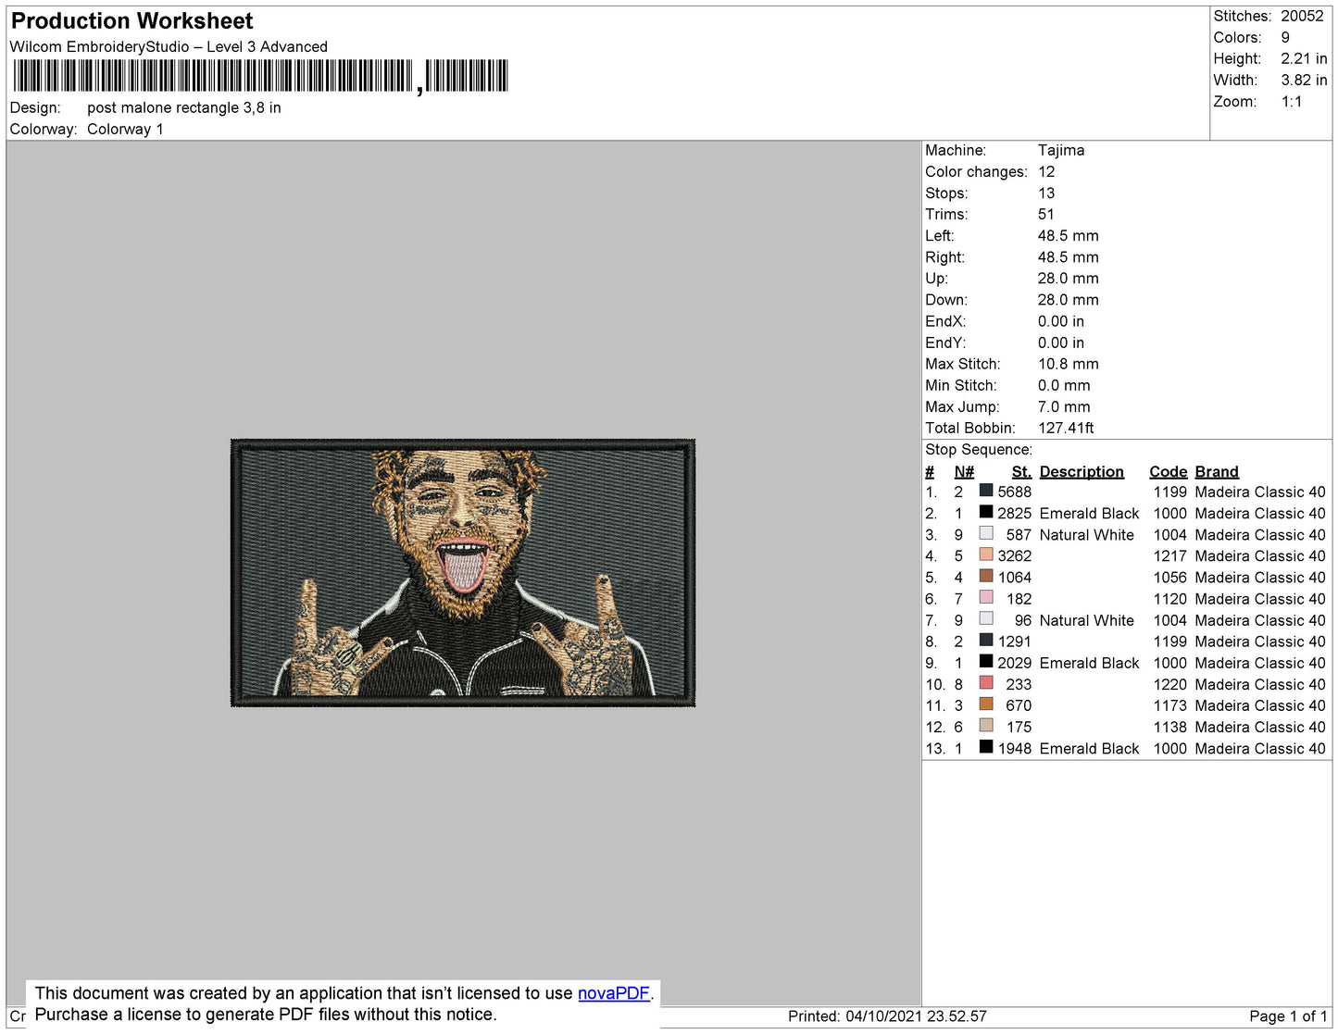Click the stitches count '20052'

1302,16
